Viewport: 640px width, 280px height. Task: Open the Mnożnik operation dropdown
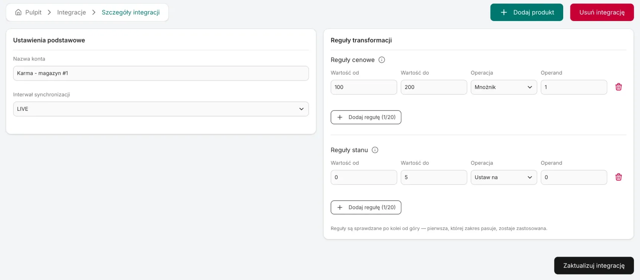(x=504, y=87)
